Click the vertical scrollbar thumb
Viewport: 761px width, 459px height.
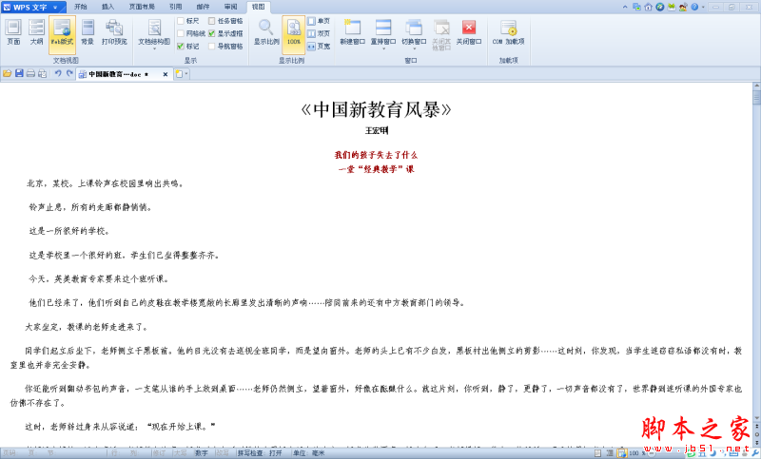(756, 96)
